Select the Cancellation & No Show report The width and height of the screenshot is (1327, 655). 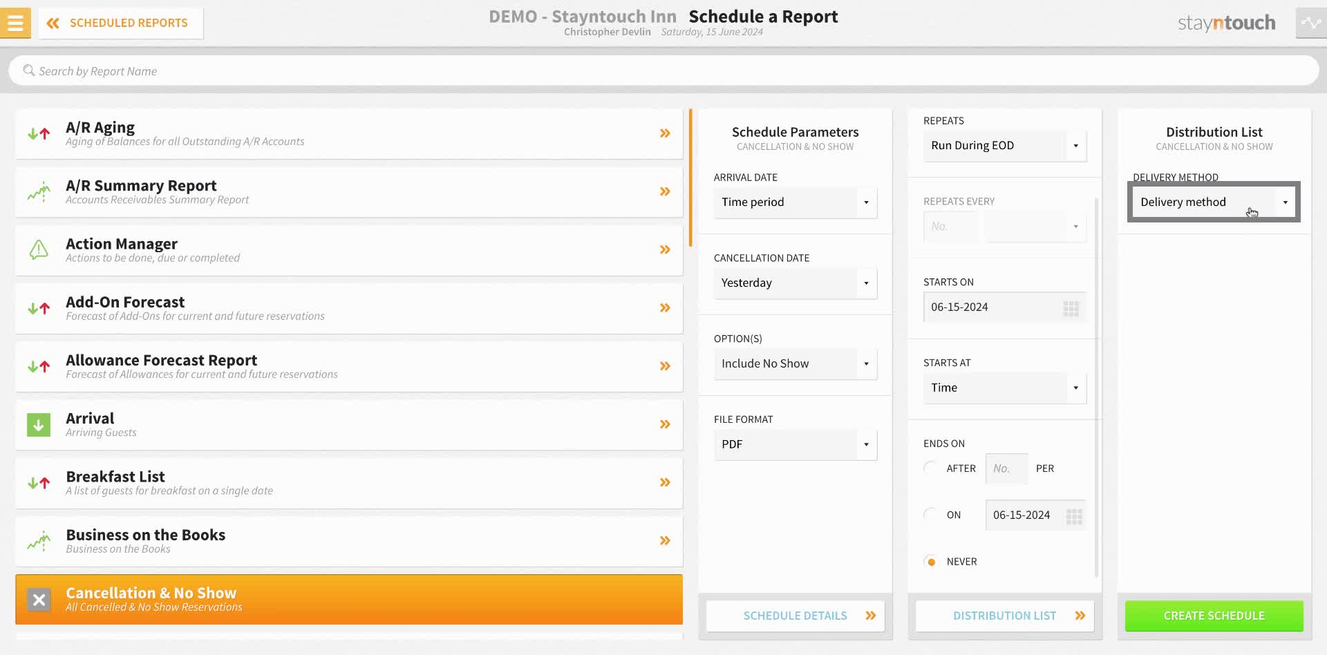pyautogui.click(x=349, y=600)
